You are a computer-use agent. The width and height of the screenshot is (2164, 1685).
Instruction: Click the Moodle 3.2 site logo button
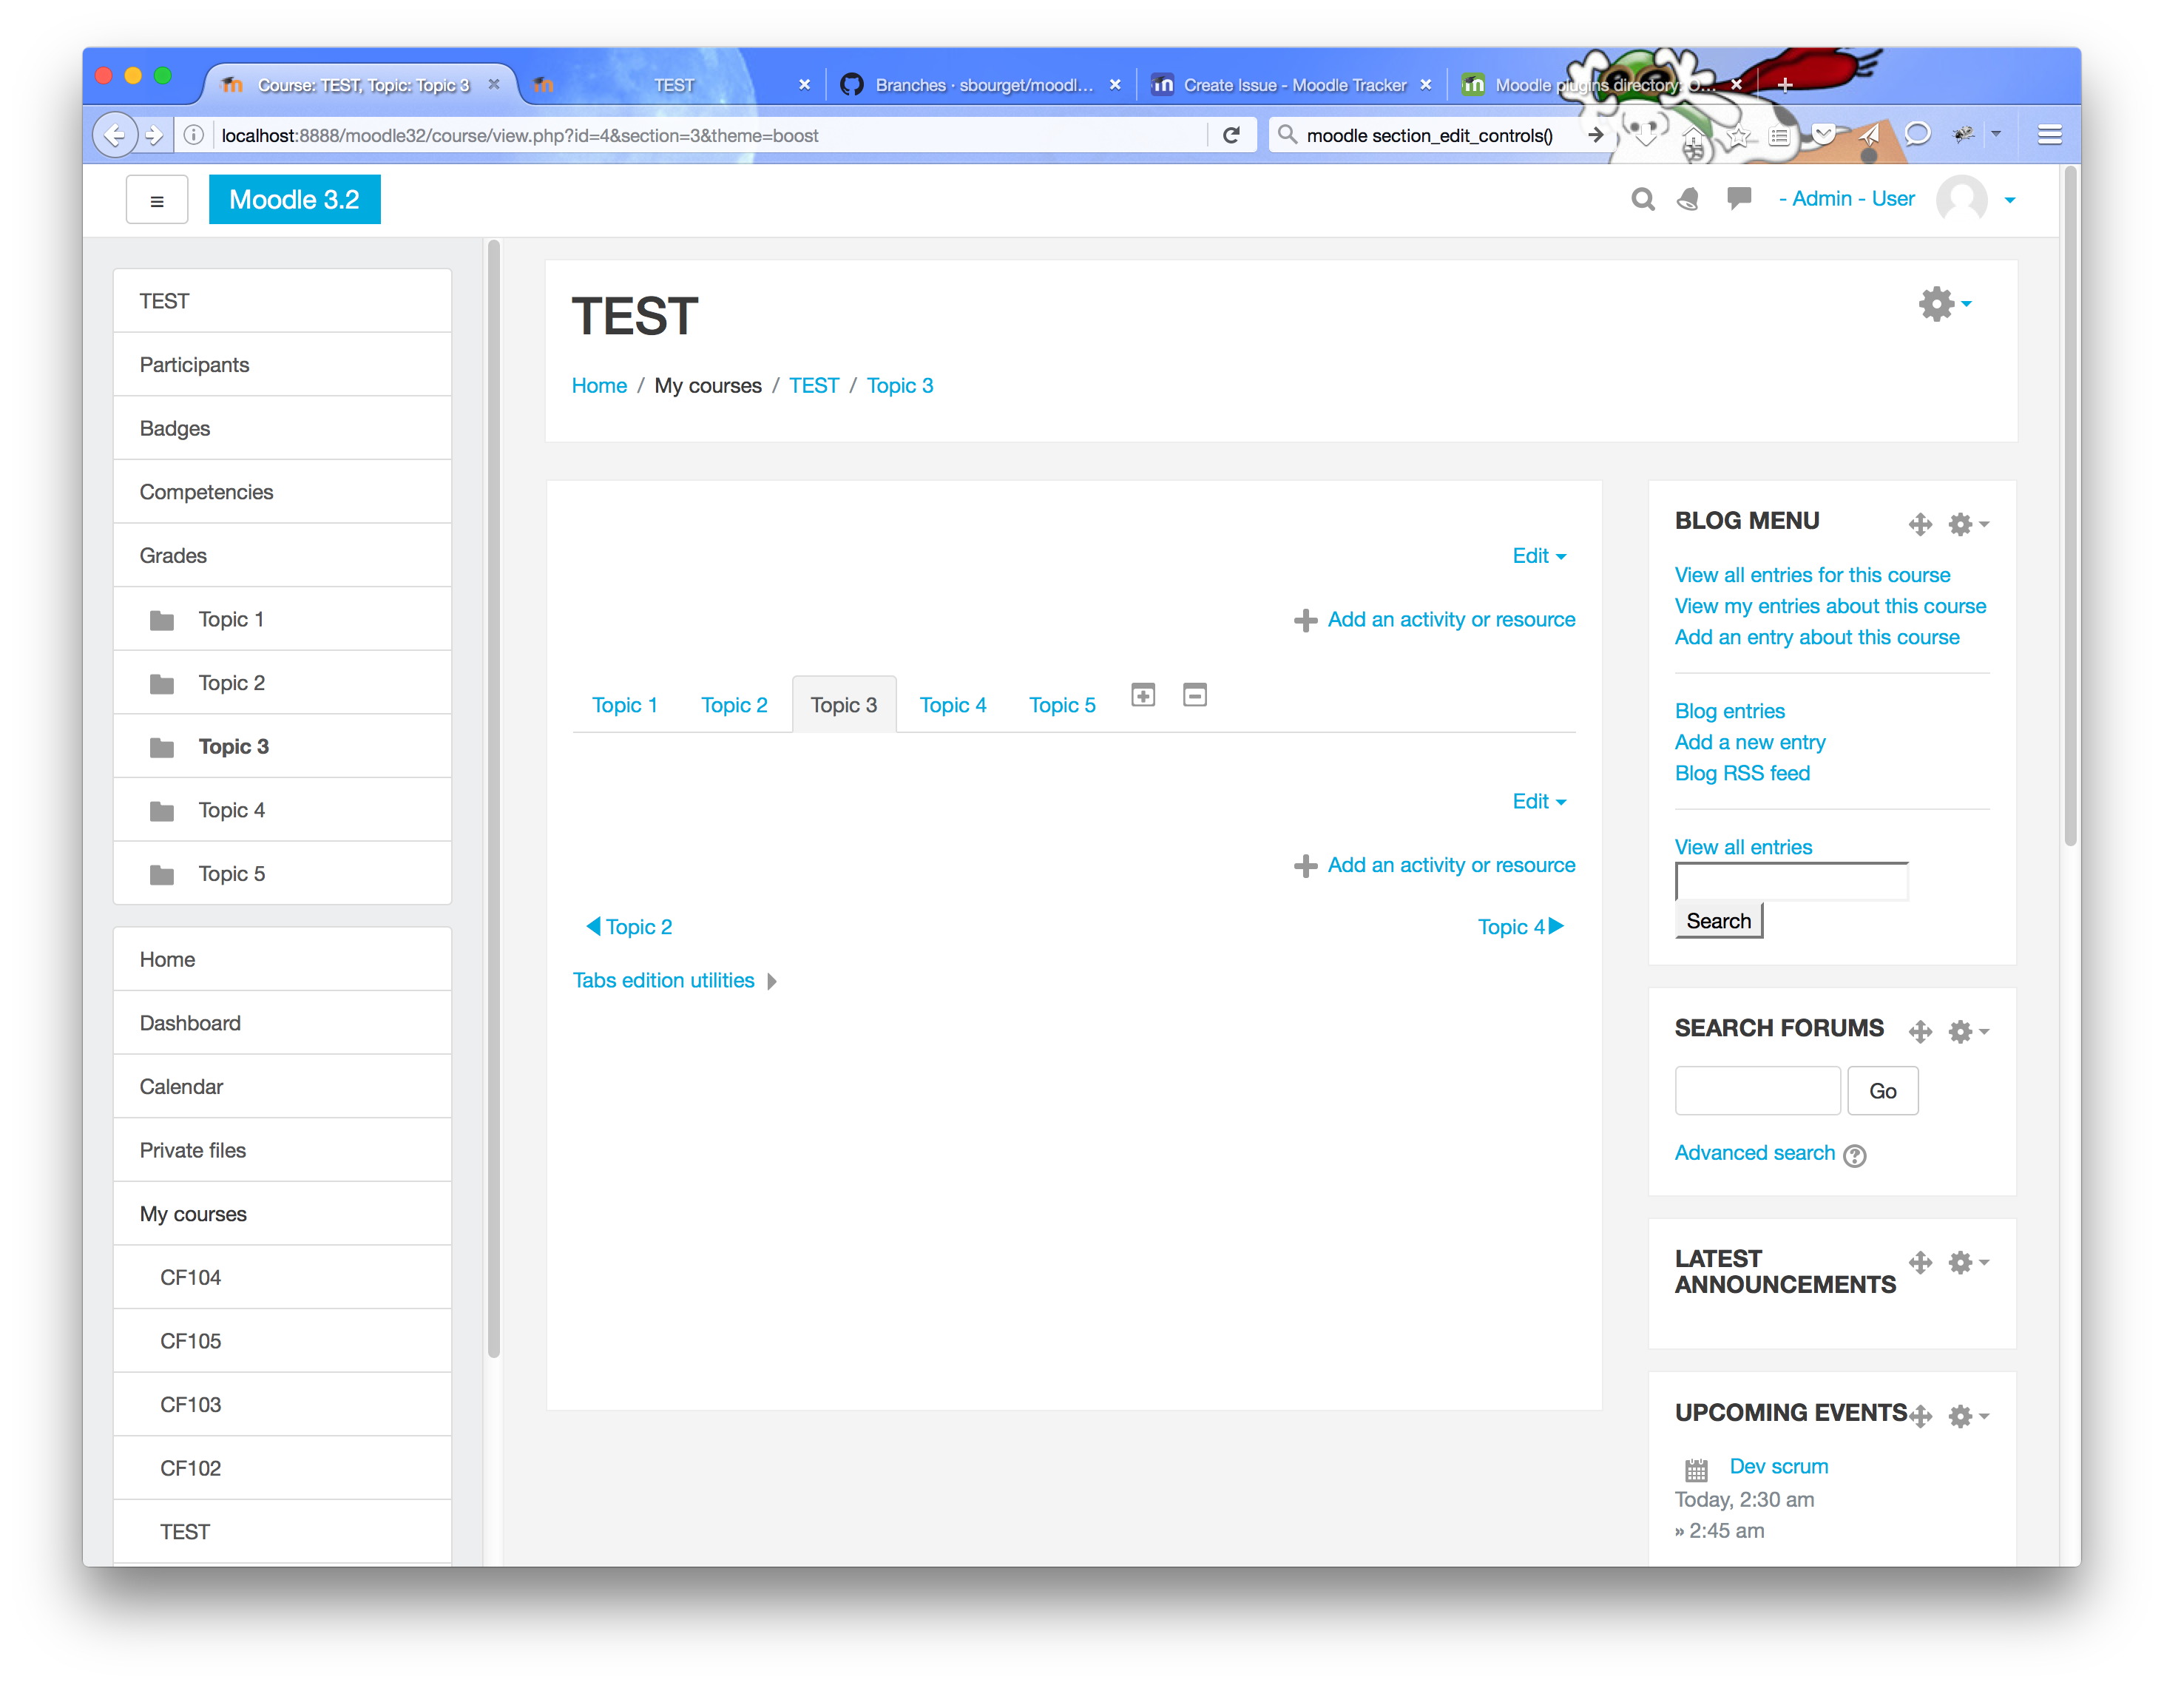[294, 199]
